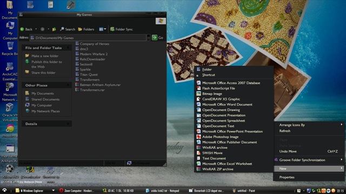The image size is (346, 194).
Task: Switch to untitled - Paint in taskbar
Action: point(244,190)
